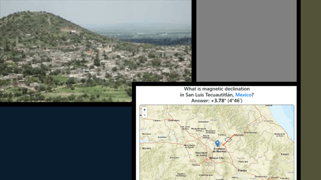Viewport: 321px width, 180px height.
Task: Click the Tlaxcala label on the map
Action: [x=243, y=162]
